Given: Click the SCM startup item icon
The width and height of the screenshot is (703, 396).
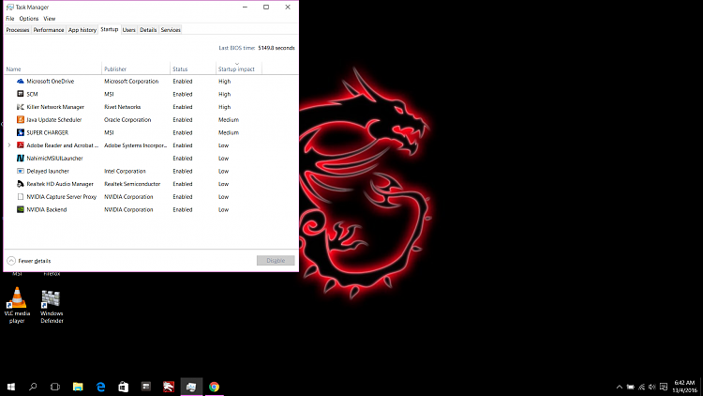Looking at the screenshot, I should 21,94.
